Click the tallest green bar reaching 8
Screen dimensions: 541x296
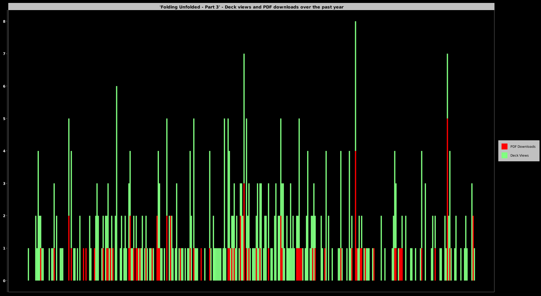(x=355, y=86)
